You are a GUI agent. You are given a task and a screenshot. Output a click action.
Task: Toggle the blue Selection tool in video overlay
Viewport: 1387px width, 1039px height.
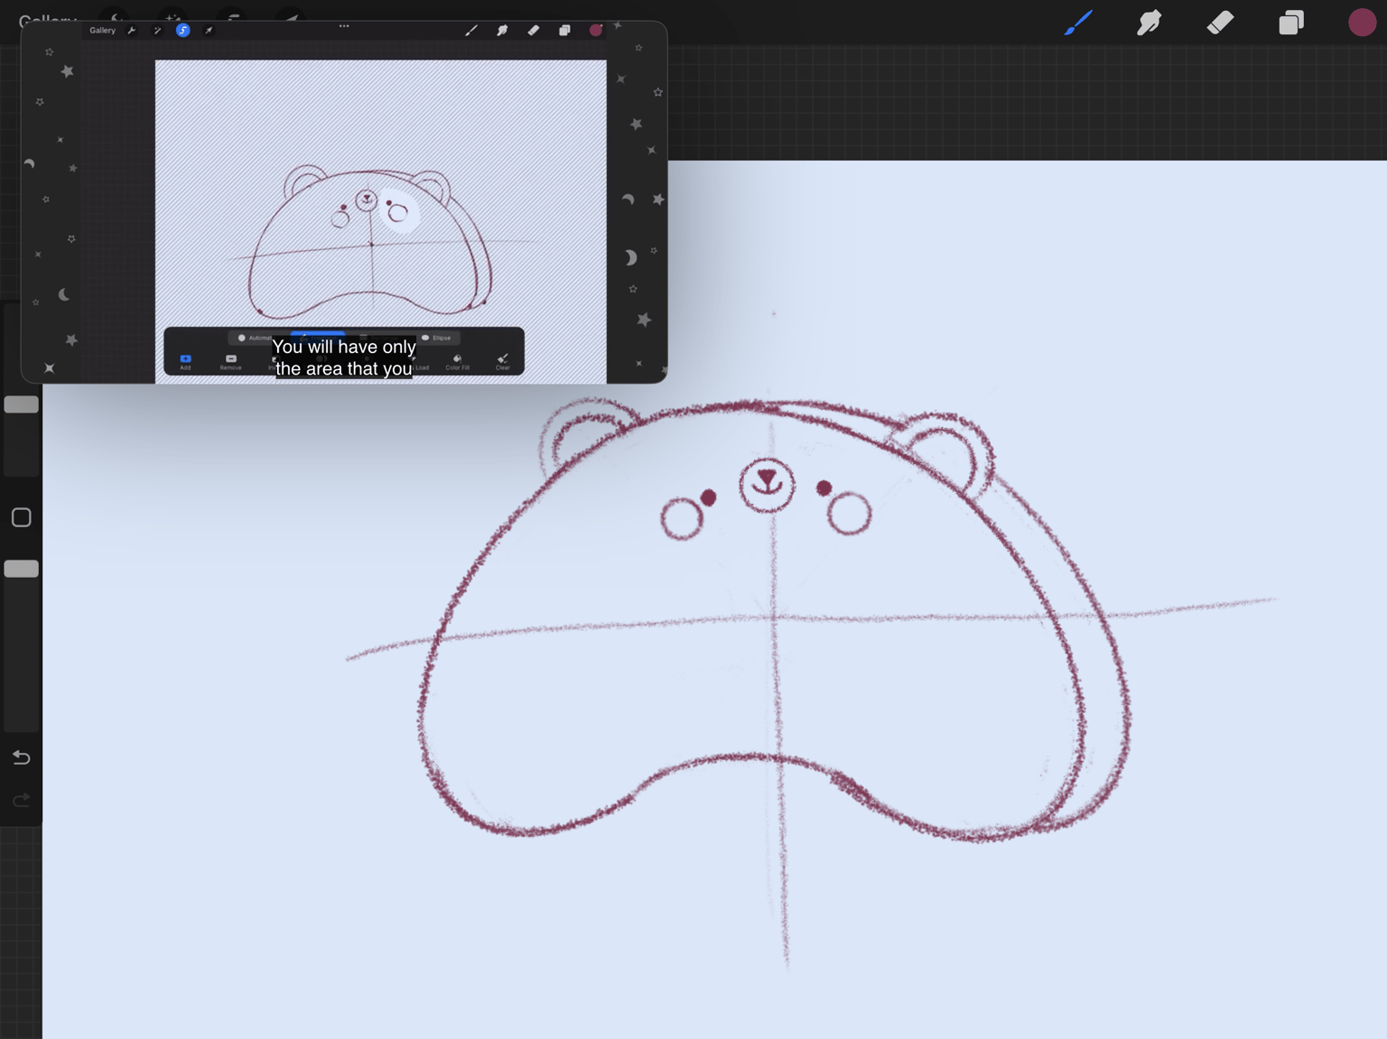182,31
